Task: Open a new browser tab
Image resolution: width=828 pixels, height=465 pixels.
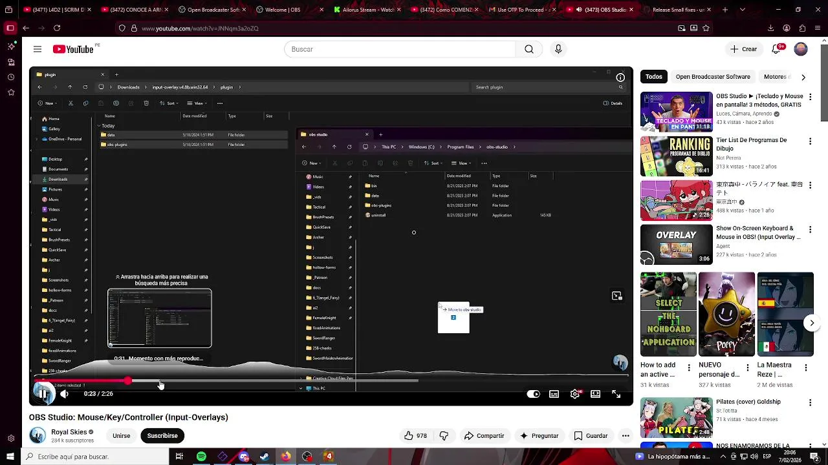Action: pyautogui.click(x=724, y=10)
